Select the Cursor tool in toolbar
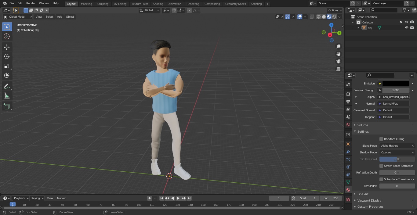417x215 pixels. coord(7,36)
